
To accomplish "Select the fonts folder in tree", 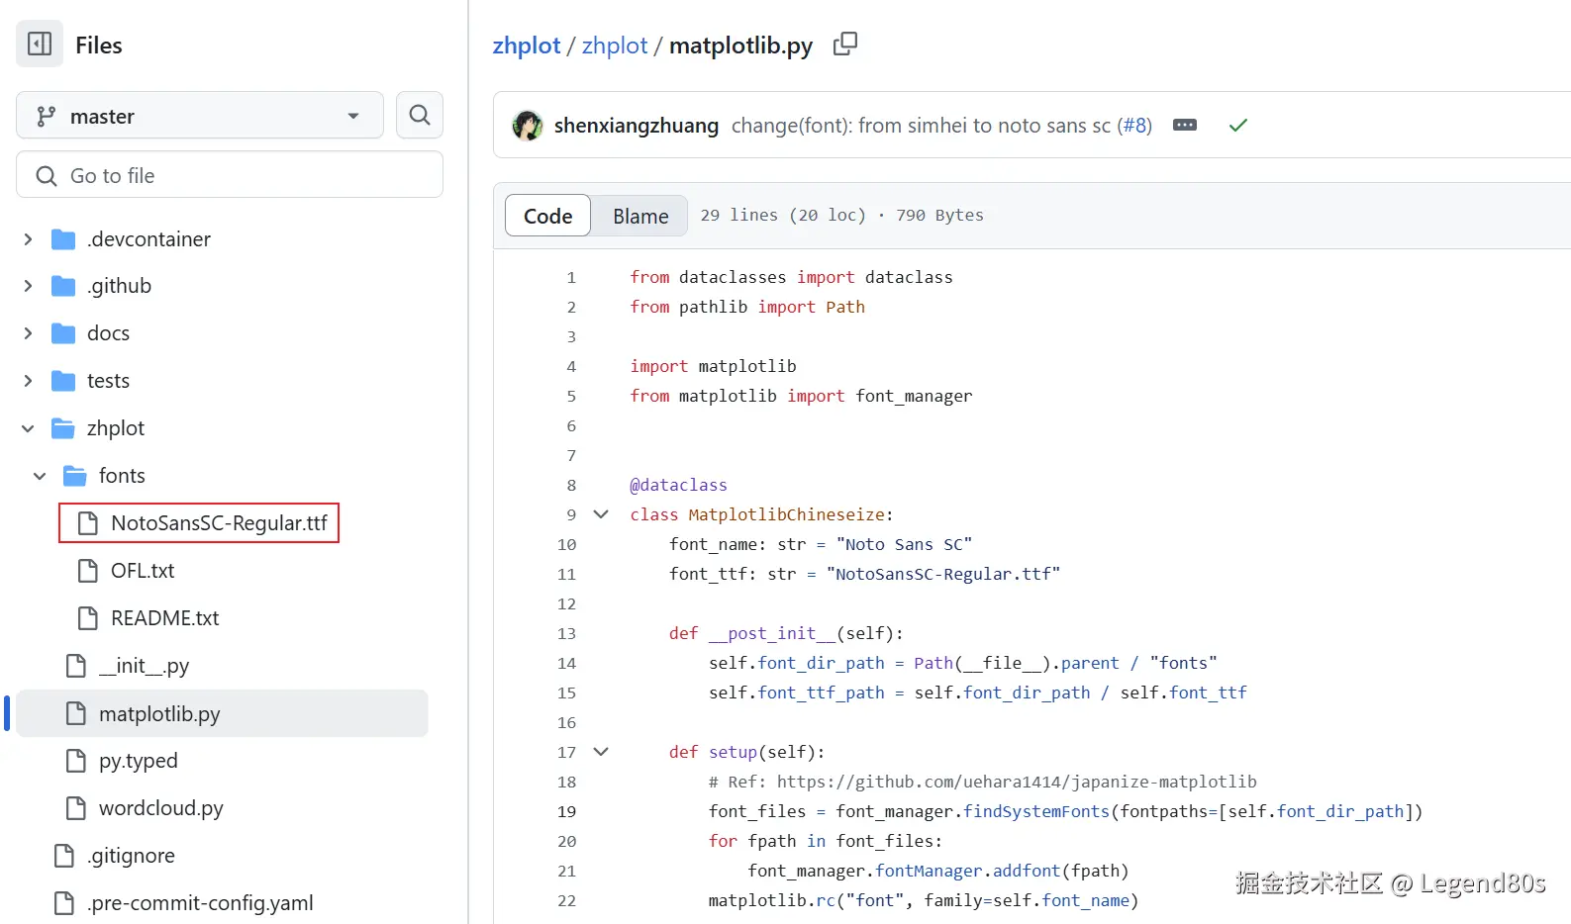I will tap(122, 476).
